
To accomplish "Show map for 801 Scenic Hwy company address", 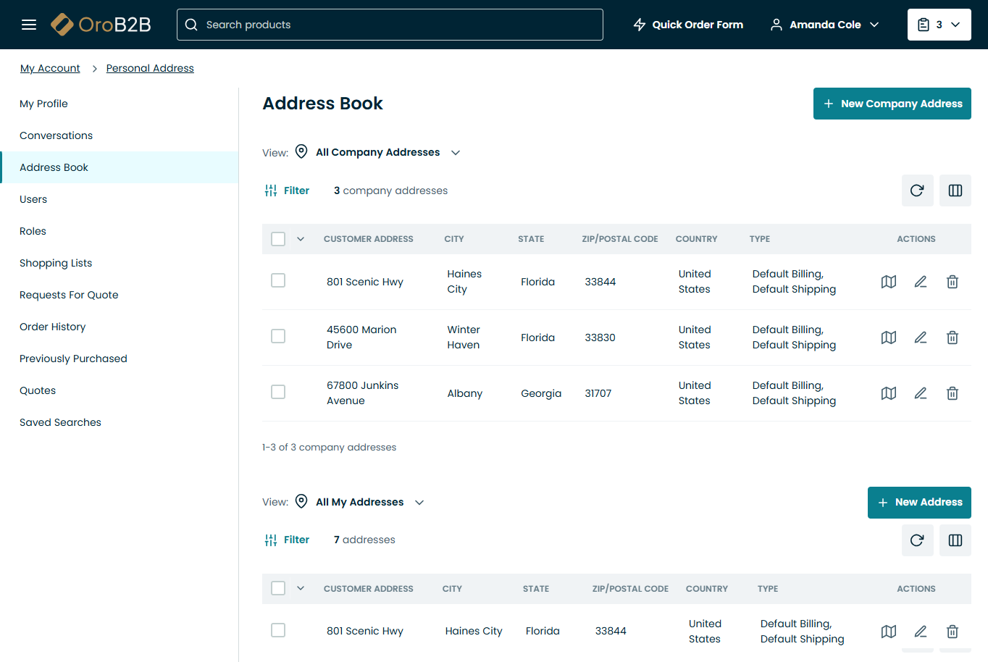I will coord(889,282).
